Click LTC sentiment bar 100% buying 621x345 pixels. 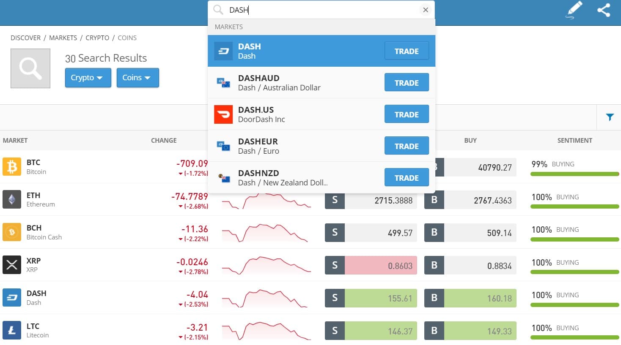tap(574, 337)
